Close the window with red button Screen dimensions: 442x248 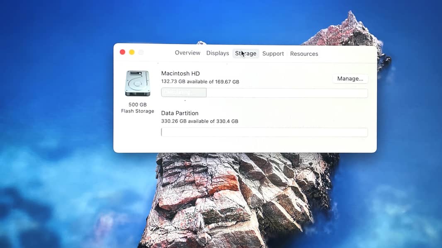tap(122, 52)
